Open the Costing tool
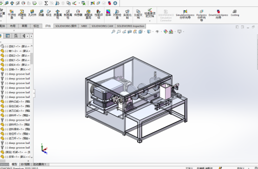Viewport: 258px width, 169px height. click(x=235, y=13)
